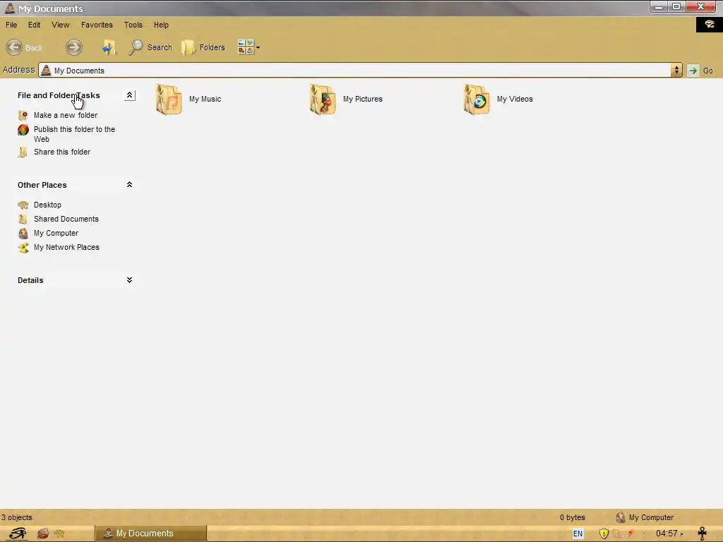
Task: Click the winged quick launch icon
Action: [x=59, y=534]
